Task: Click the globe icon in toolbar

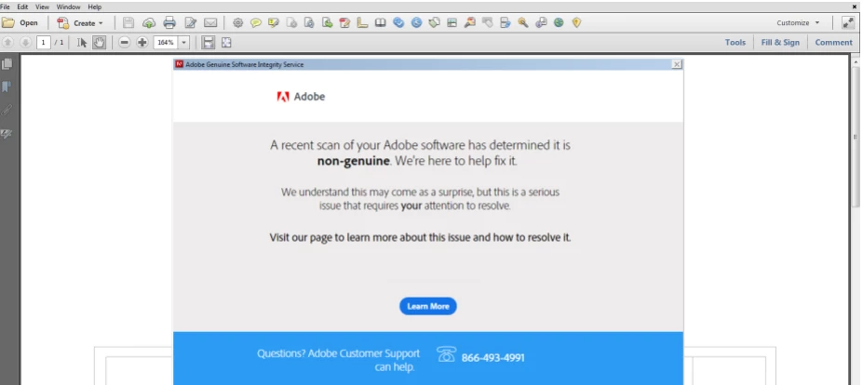Action: pos(559,23)
